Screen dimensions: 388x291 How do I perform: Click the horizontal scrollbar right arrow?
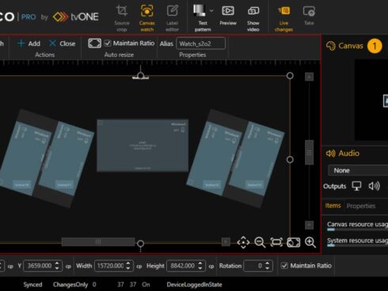226,241
